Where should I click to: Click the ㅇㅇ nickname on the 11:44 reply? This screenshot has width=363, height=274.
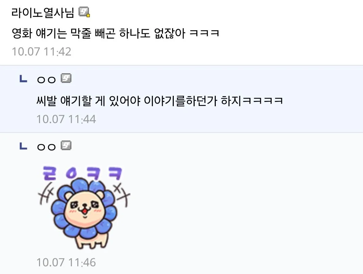[x=46, y=80]
